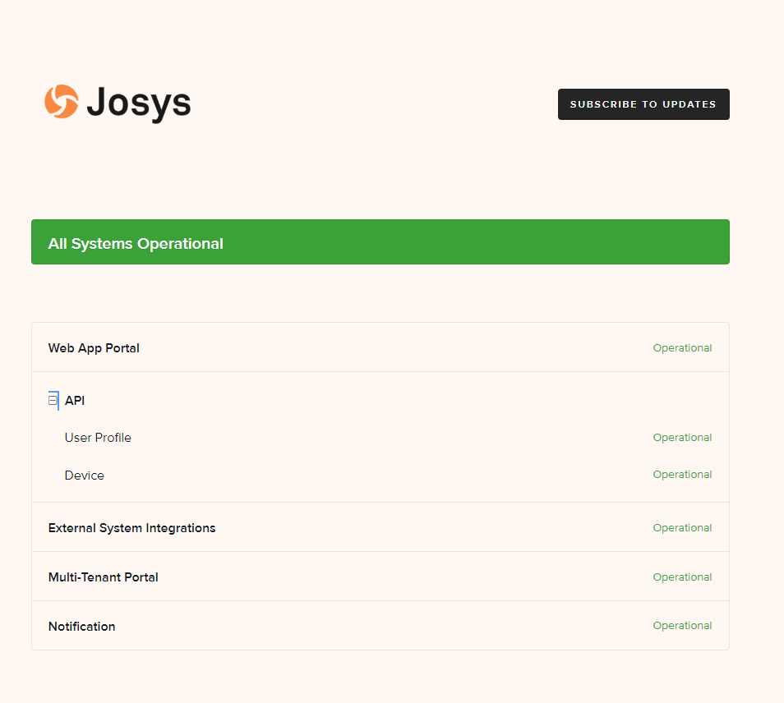The height and width of the screenshot is (703, 784).
Task: Click the Josys wordmark text
Action: point(138,103)
